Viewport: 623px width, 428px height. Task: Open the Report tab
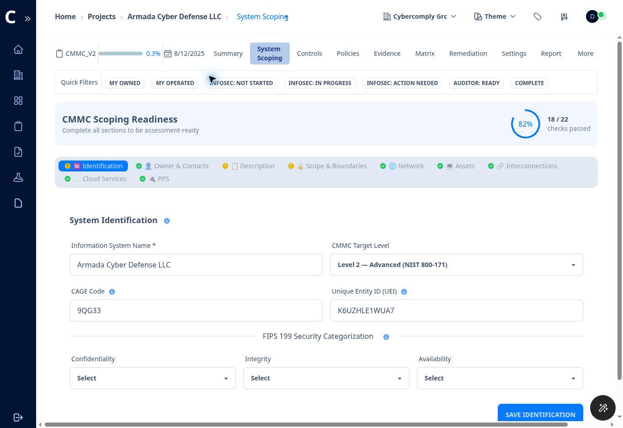click(x=551, y=53)
